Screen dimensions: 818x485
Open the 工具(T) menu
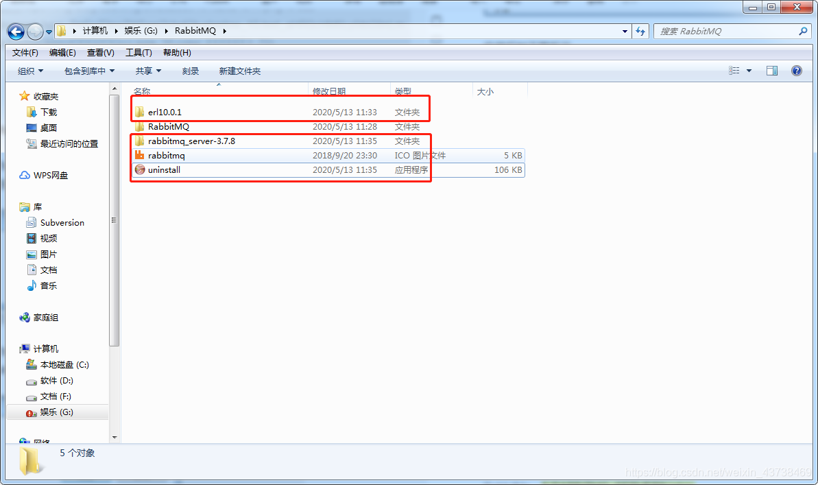point(139,53)
